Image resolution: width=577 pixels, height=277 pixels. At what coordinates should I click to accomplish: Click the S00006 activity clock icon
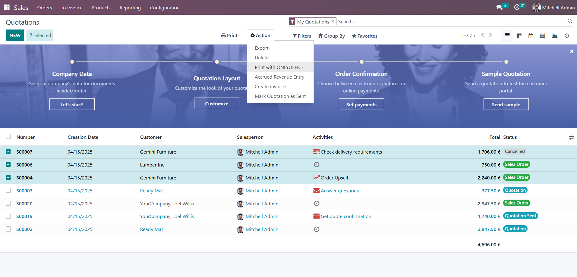click(x=317, y=164)
